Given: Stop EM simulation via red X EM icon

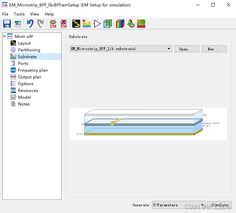Looking at the screenshot, I should pyautogui.click(x=64, y=24).
